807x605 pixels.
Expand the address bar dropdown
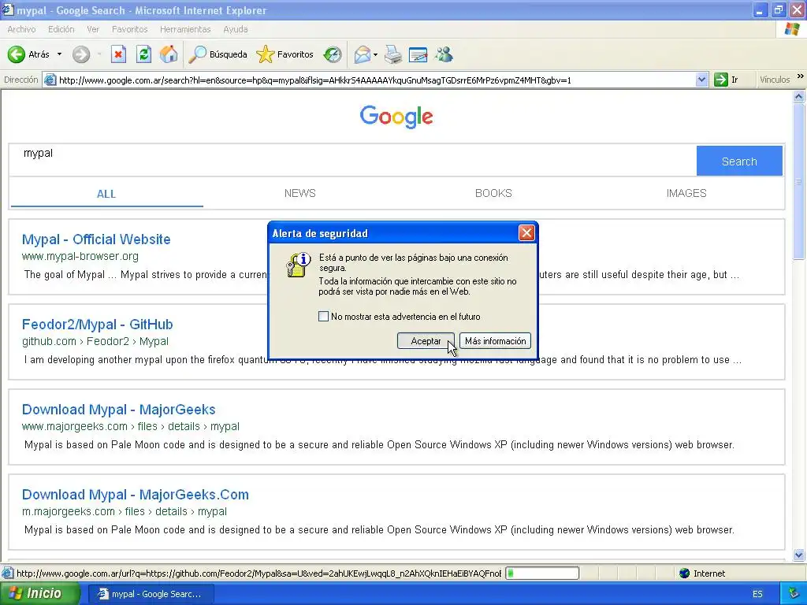tap(701, 80)
